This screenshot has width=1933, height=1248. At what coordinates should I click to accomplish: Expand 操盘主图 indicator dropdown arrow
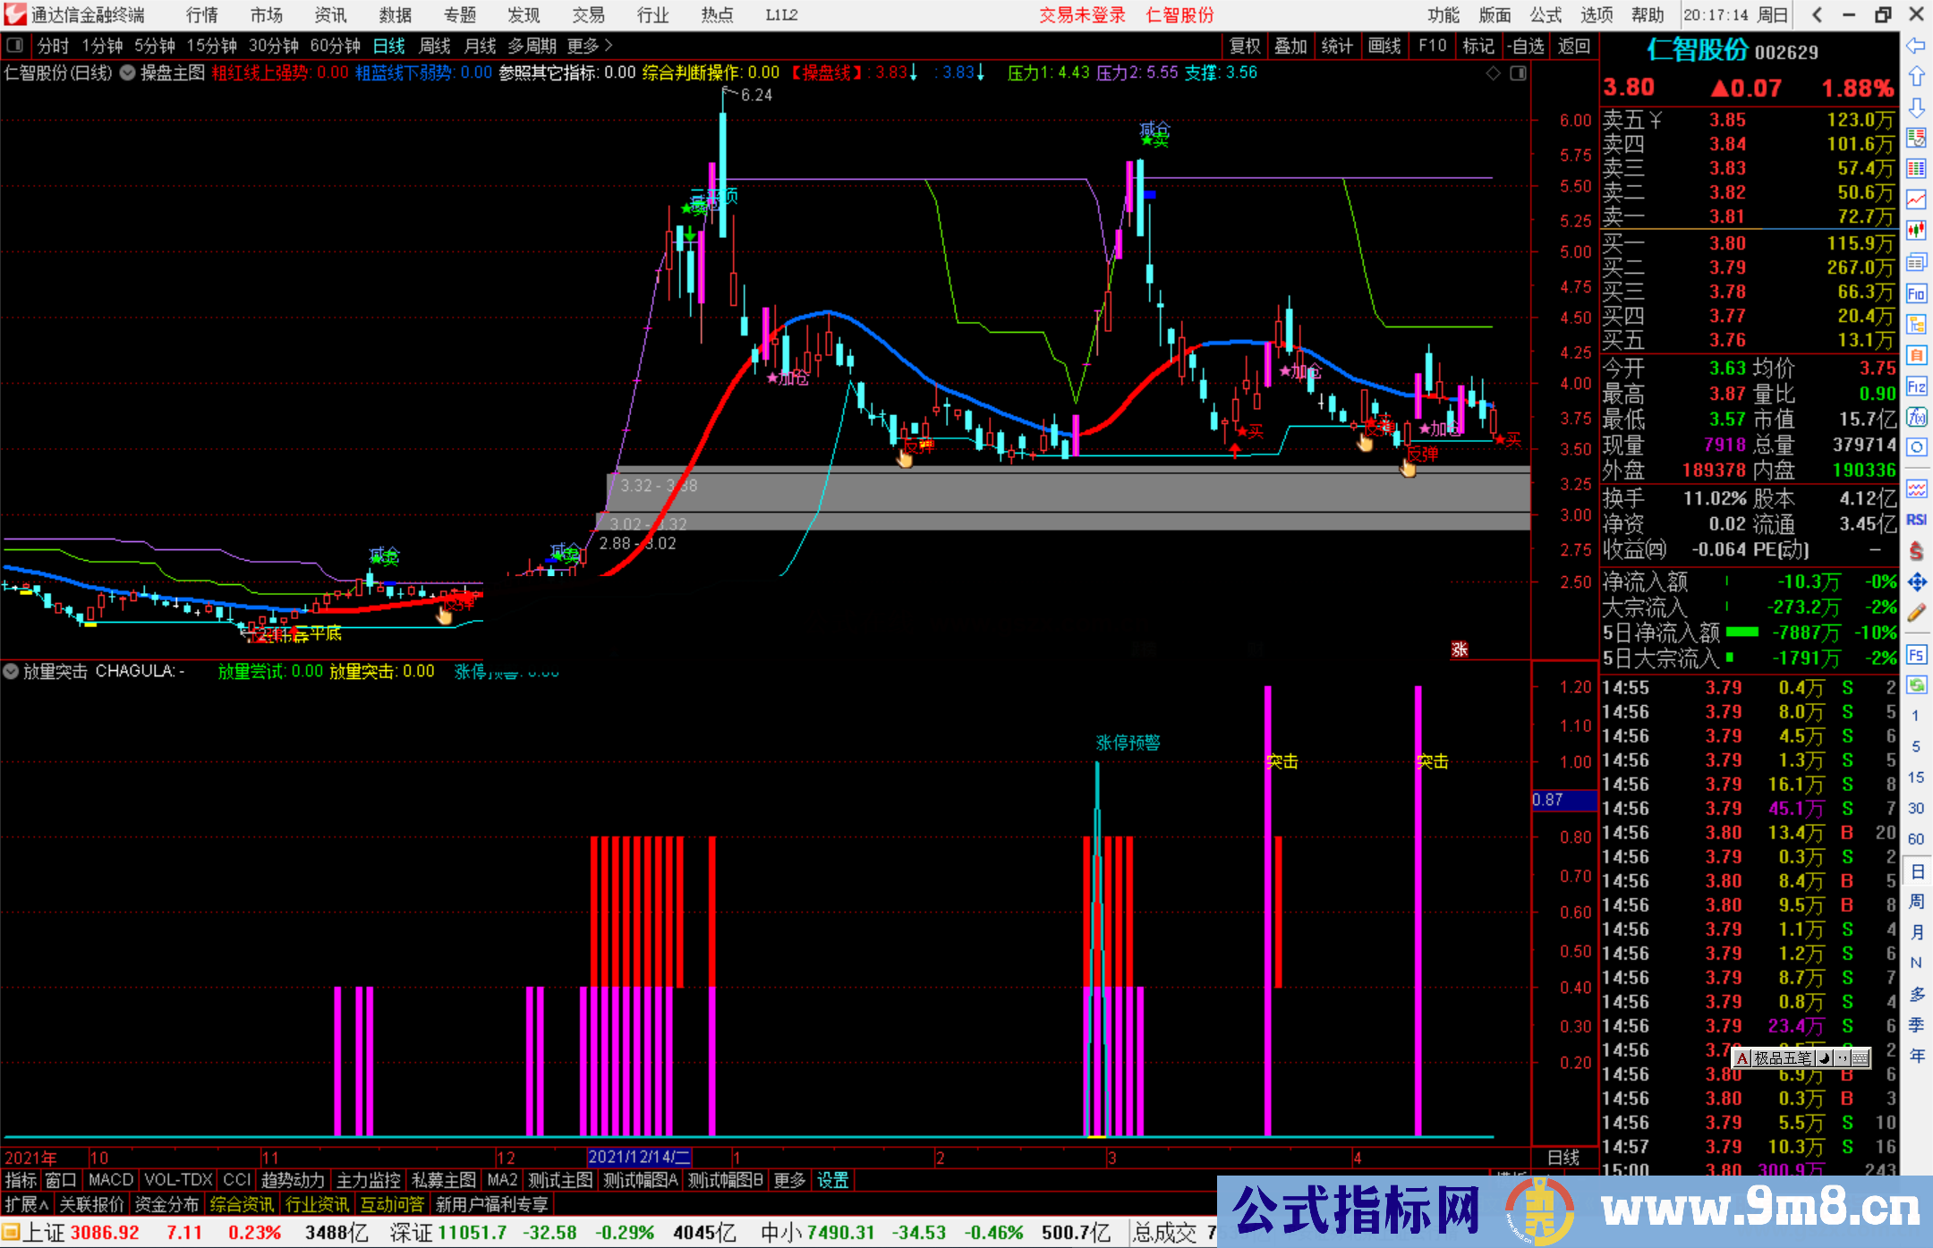tap(128, 73)
